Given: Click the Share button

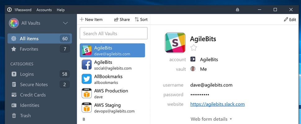Looking at the screenshot, I should click(122, 19).
